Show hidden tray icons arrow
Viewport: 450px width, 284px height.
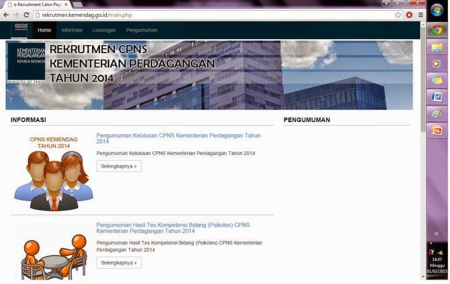(x=431, y=243)
